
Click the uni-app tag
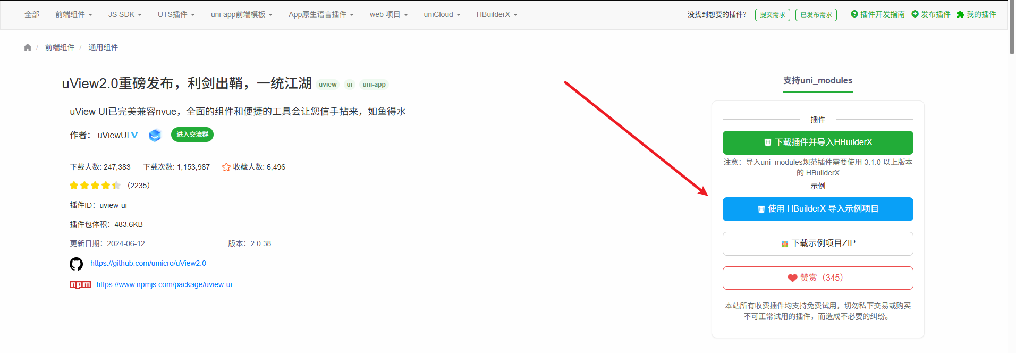tap(374, 85)
